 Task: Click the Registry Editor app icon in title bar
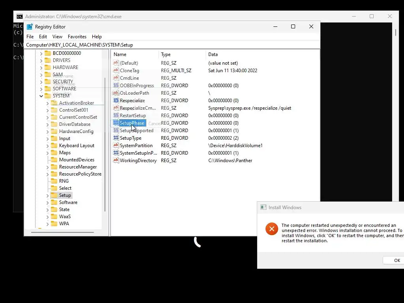coord(30,26)
